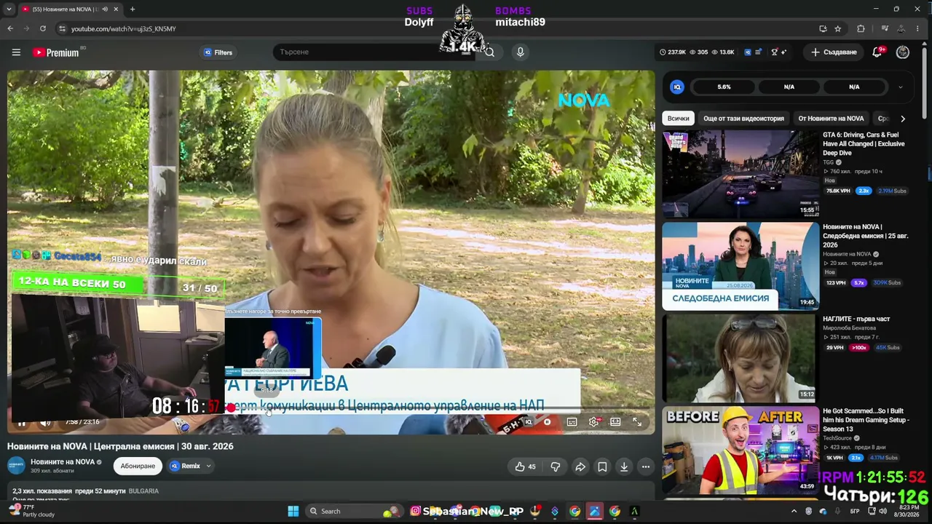932x524 pixels.
Task: Close the Новините на NOVA browser tab
Action: click(x=116, y=9)
